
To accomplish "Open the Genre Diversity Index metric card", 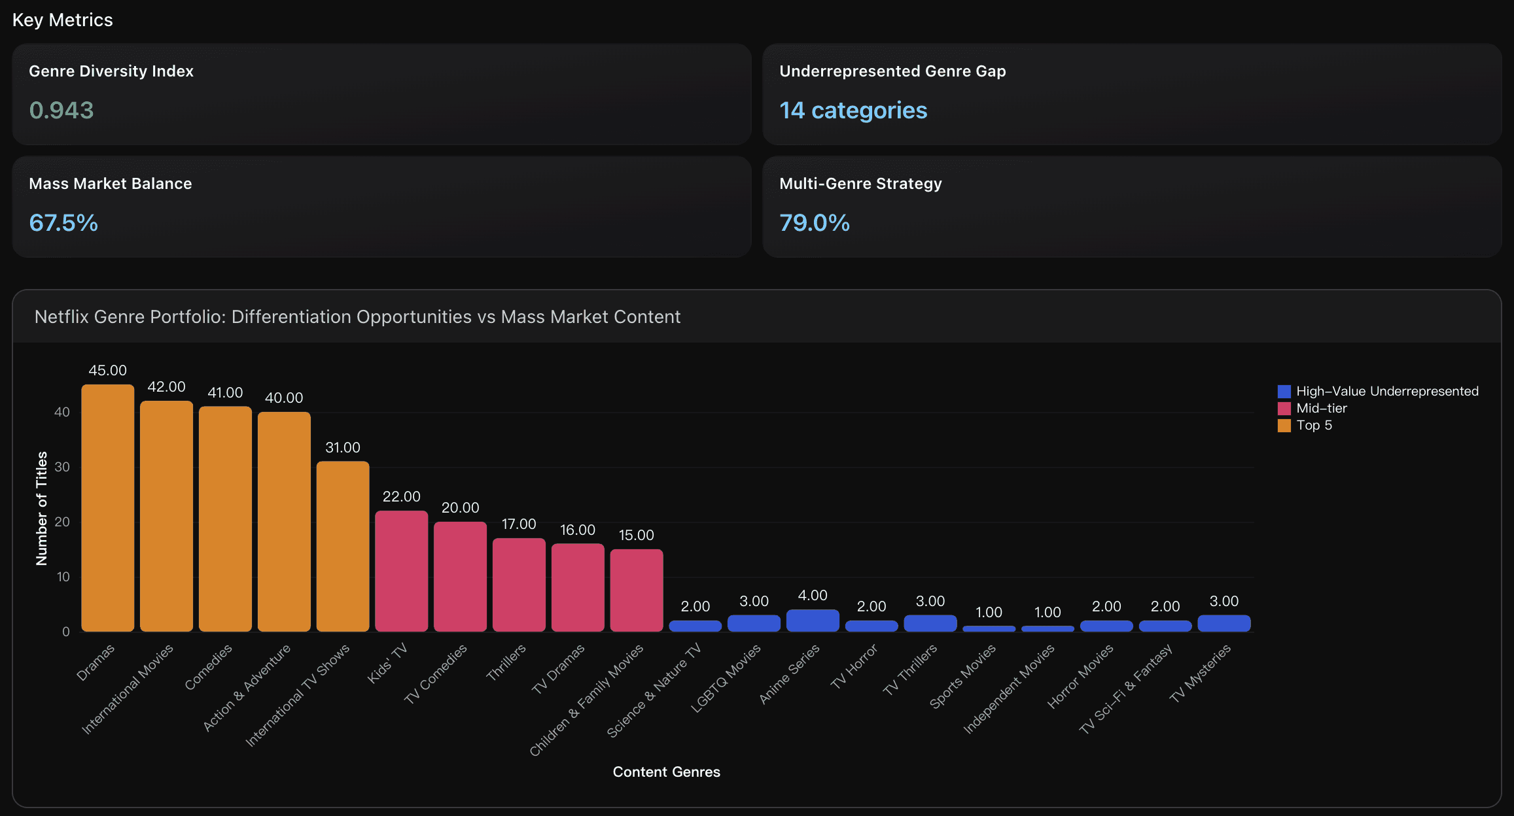I will pyautogui.click(x=381, y=95).
